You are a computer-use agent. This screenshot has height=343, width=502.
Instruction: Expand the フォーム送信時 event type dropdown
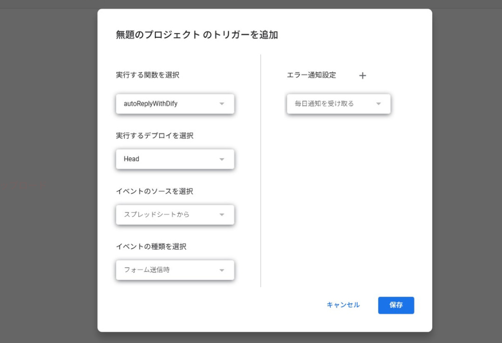pos(169,270)
